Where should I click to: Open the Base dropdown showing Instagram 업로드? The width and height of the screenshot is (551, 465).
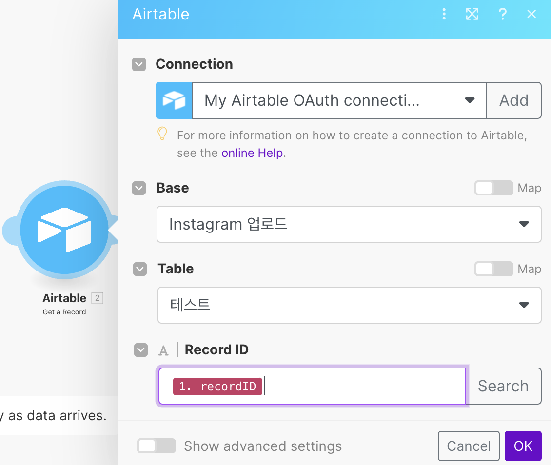coord(349,224)
